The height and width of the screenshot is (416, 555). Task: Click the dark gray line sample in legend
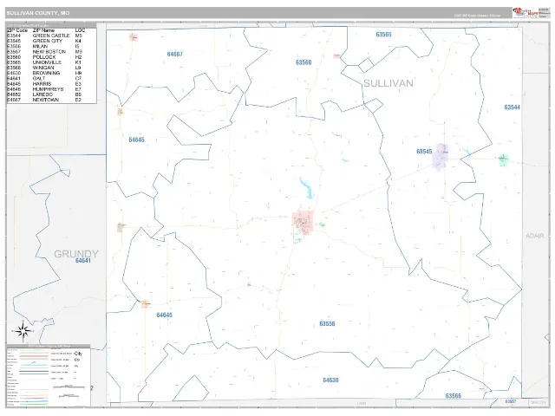click(34, 372)
